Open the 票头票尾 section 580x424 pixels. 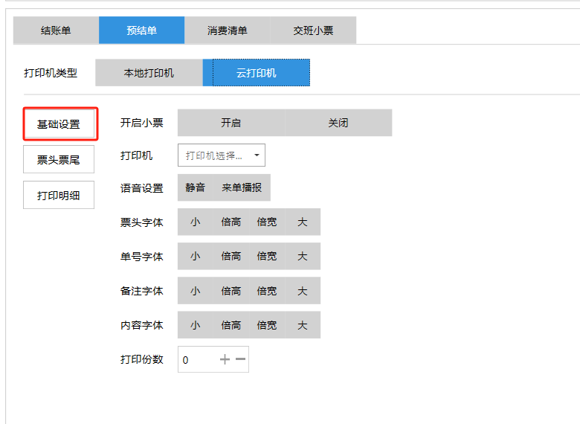(59, 159)
